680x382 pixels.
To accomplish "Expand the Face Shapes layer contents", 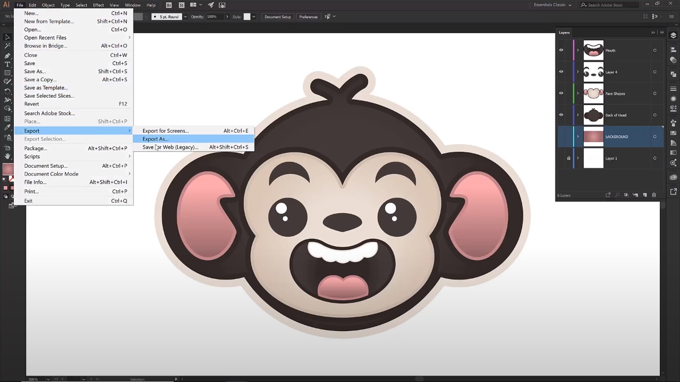I will tap(578, 93).
